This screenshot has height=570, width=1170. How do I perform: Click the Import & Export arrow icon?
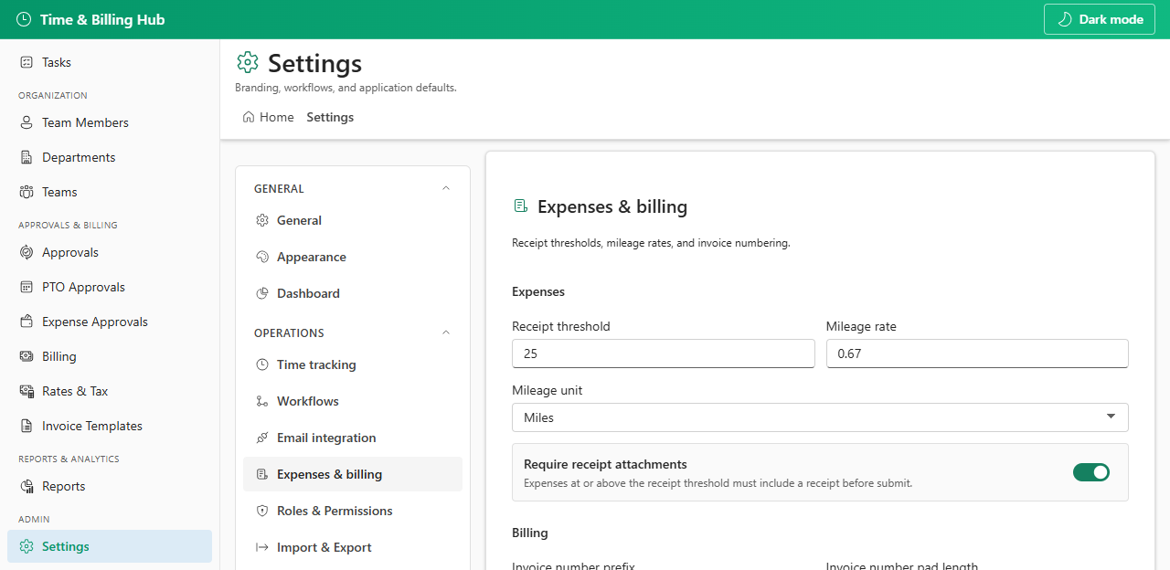[x=262, y=547]
